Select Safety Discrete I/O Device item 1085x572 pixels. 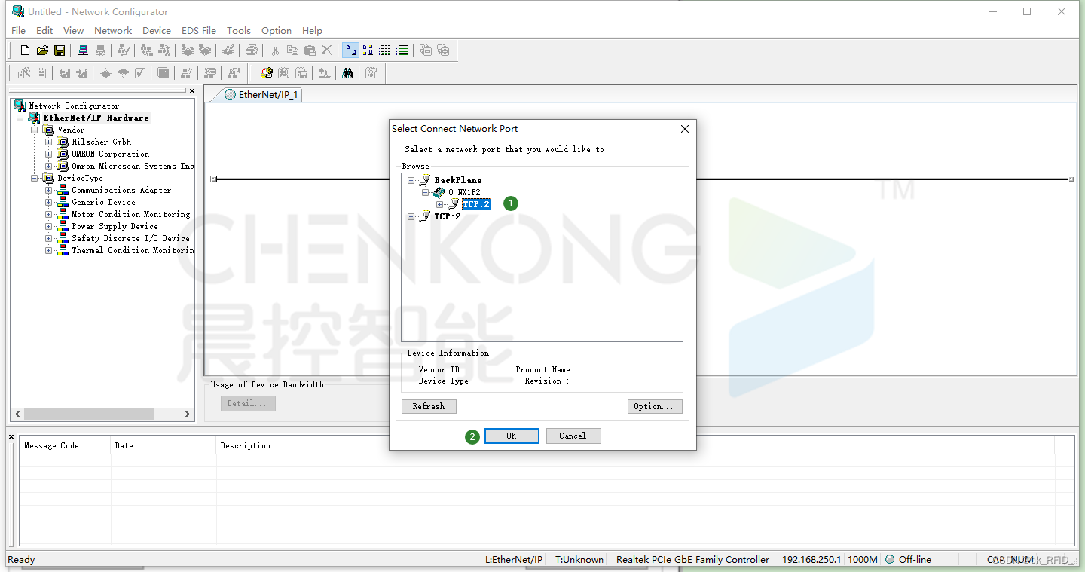click(130, 239)
